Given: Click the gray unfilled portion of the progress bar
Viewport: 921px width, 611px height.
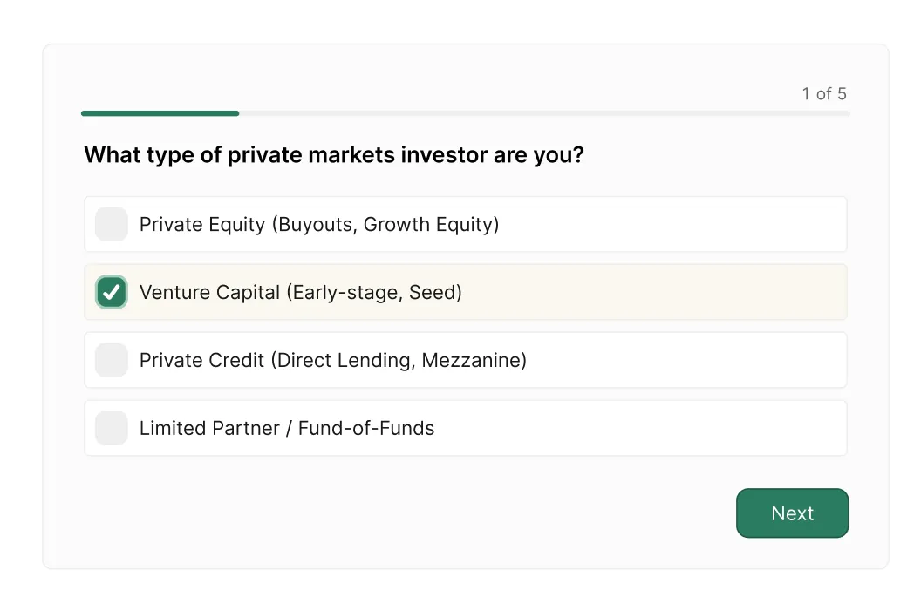Looking at the screenshot, I should tap(541, 113).
